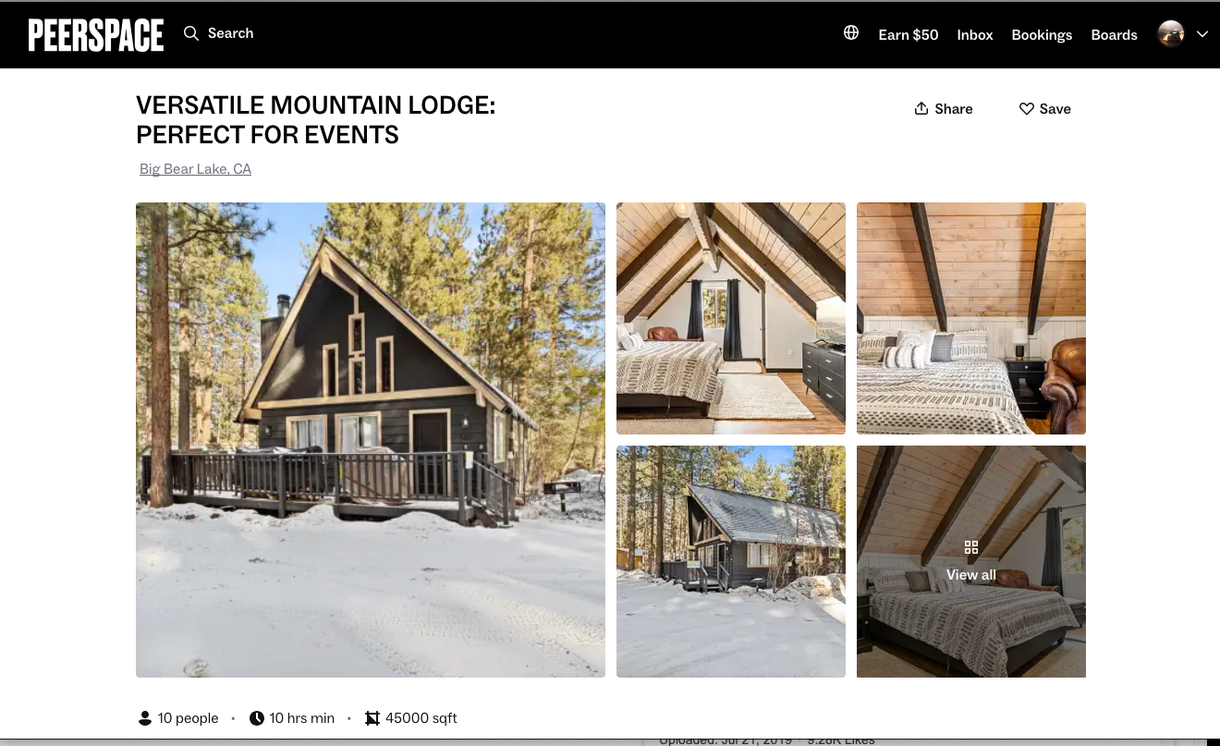Click the Earn $50 link
This screenshot has height=746, width=1220.
click(909, 35)
